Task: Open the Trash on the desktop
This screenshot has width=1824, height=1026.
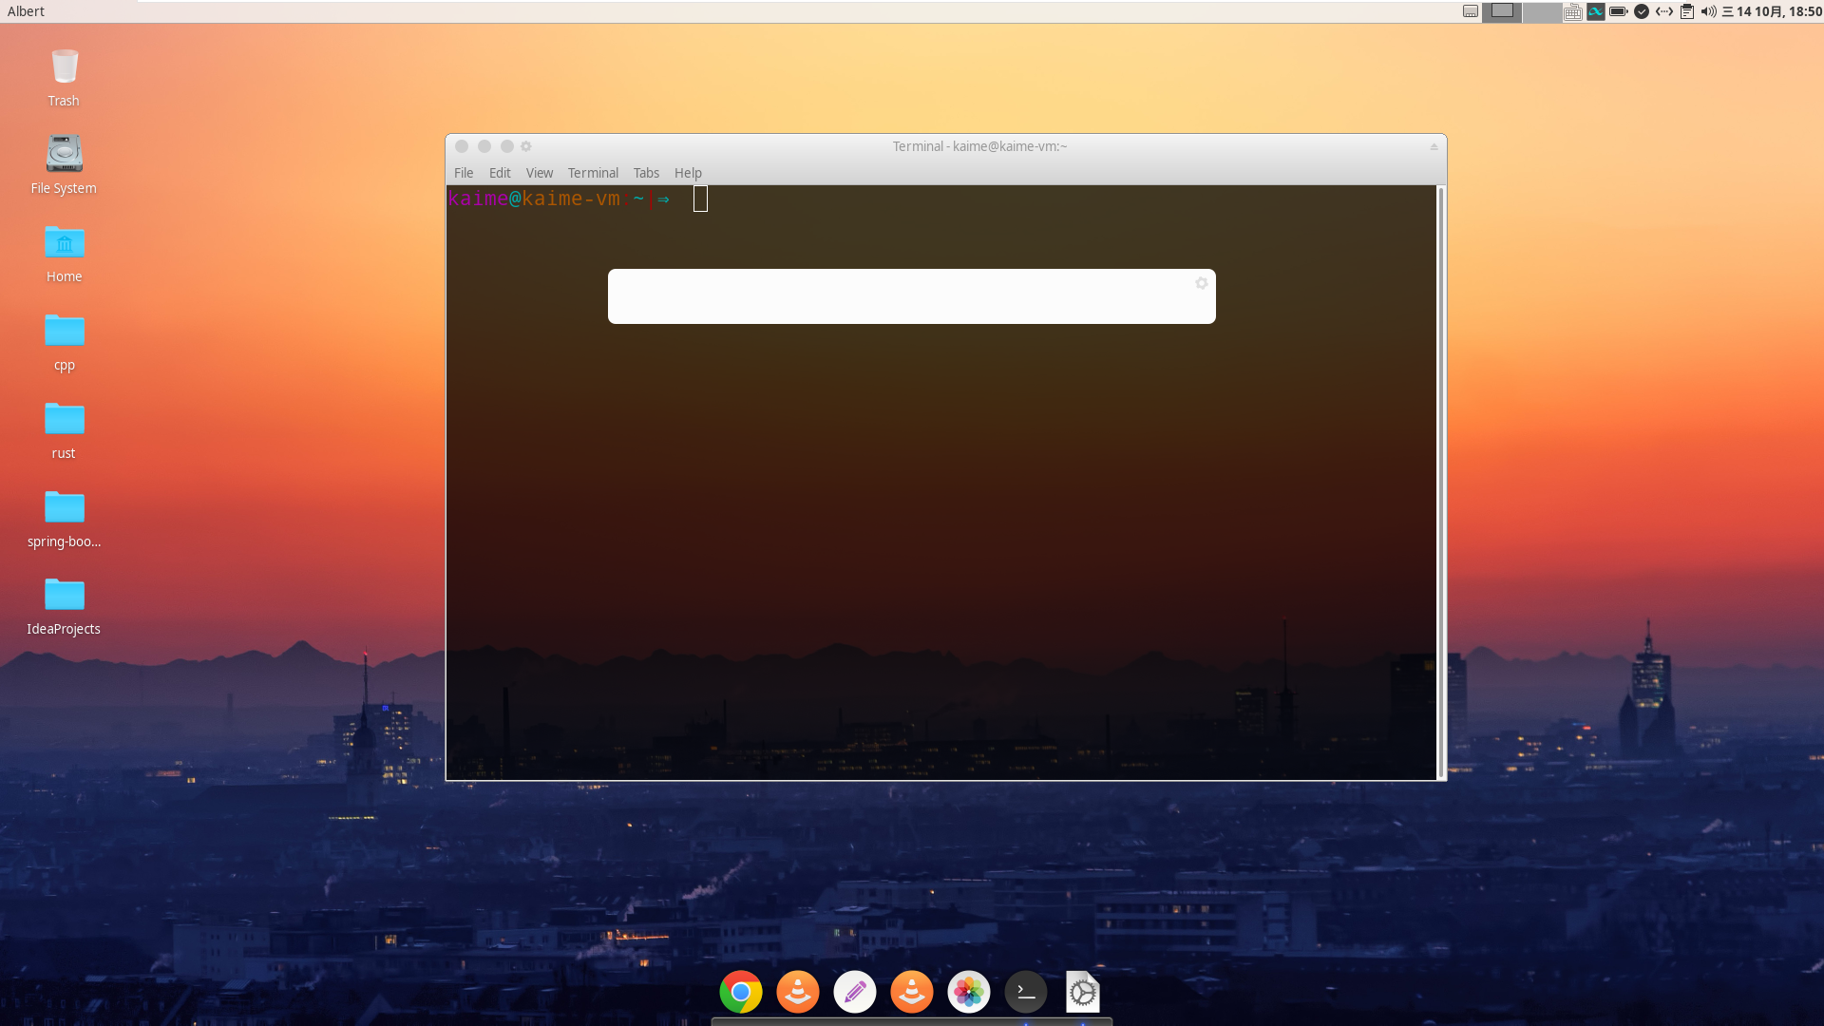Action: pos(64,78)
